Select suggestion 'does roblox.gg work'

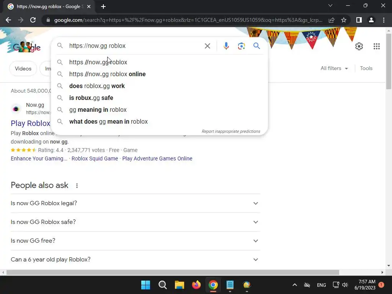coord(159,86)
